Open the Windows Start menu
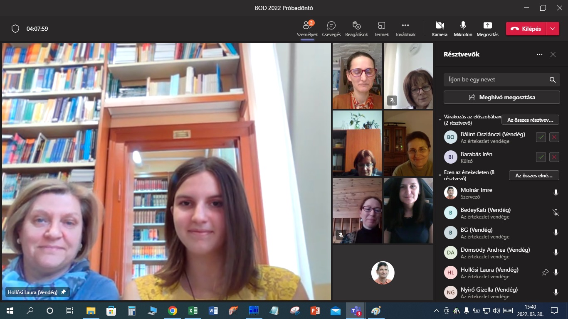 (10, 311)
